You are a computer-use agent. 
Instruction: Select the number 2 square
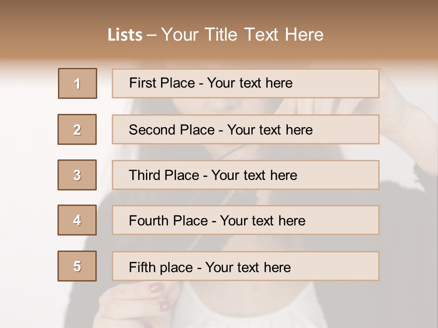[77, 129]
